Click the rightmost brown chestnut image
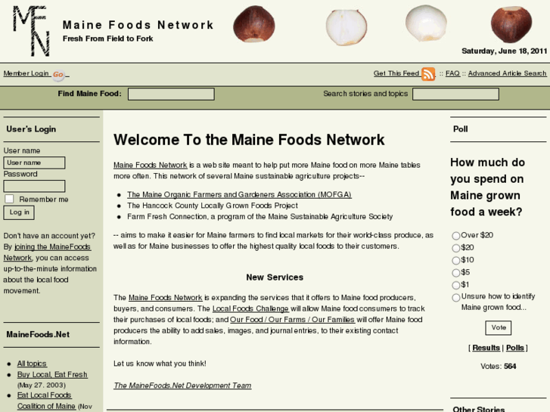 point(511,24)
